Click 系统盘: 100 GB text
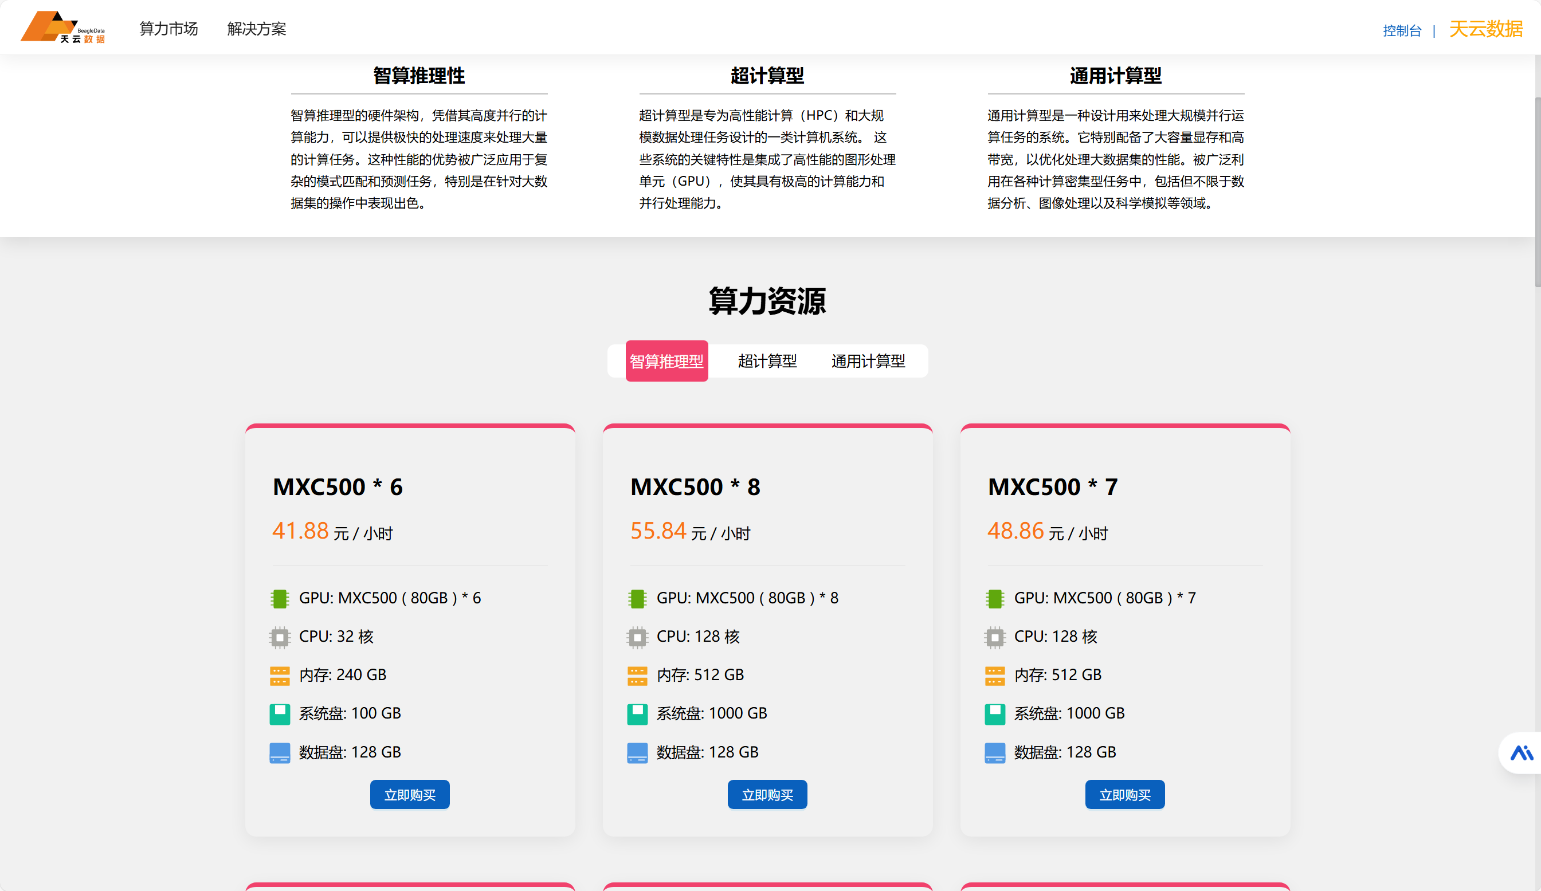Viewport: 1541px width, 891px height. point(350,713)
